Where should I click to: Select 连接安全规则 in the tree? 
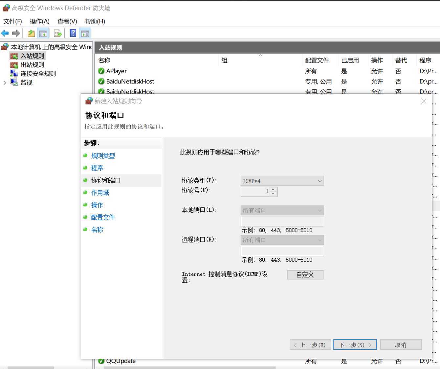pos(38,74)
